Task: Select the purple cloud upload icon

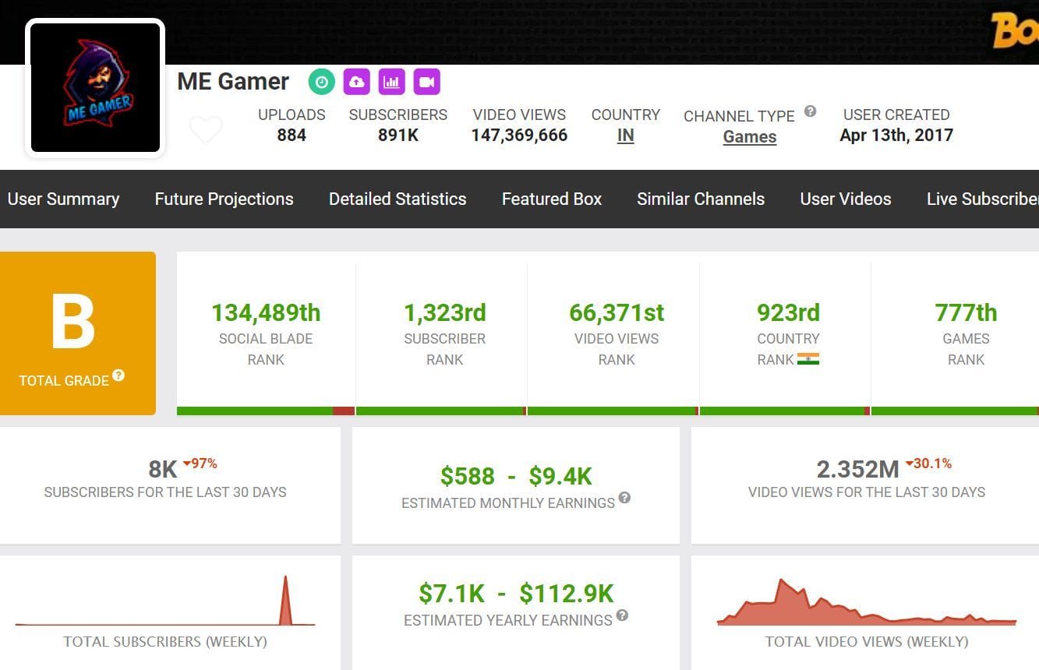Action: (x=357, y=81)
